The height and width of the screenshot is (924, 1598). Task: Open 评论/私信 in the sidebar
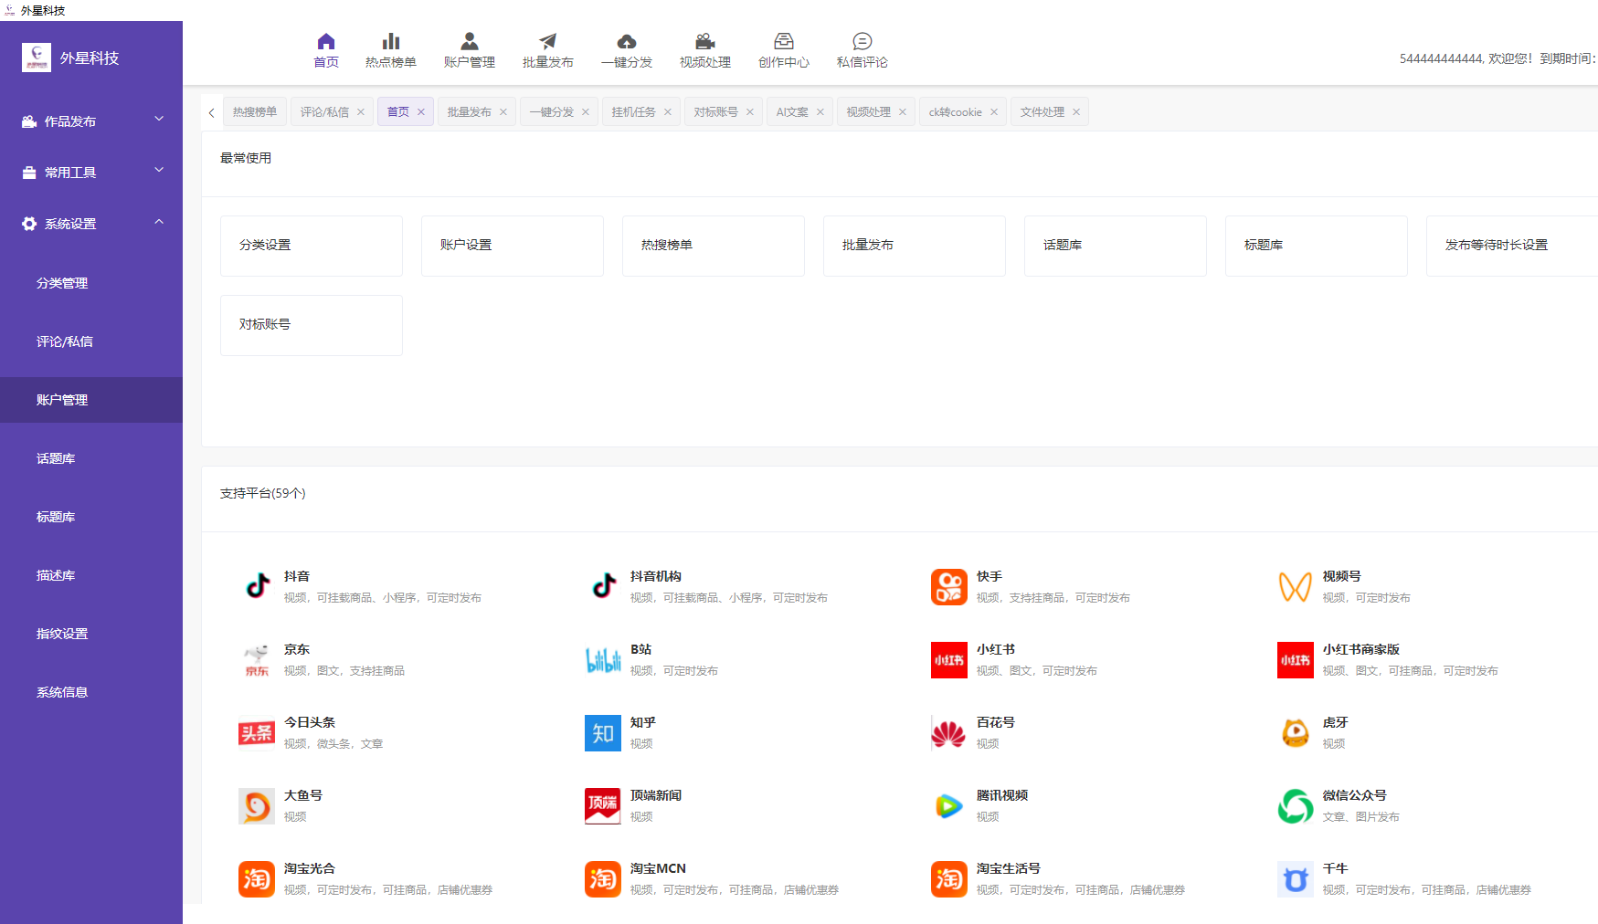point(65,341)
